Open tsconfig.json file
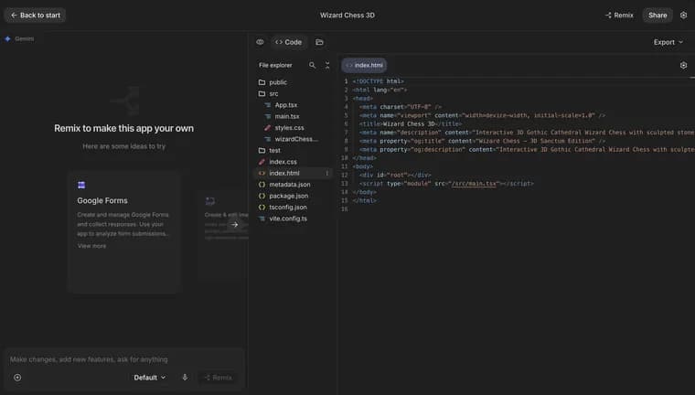Viewport: 695px width, 395px height. (x=293, y=208)
